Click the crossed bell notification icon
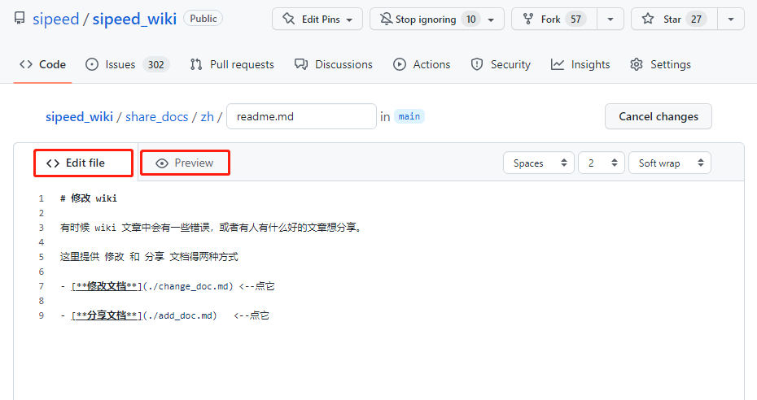 click(x=386, y=19)
